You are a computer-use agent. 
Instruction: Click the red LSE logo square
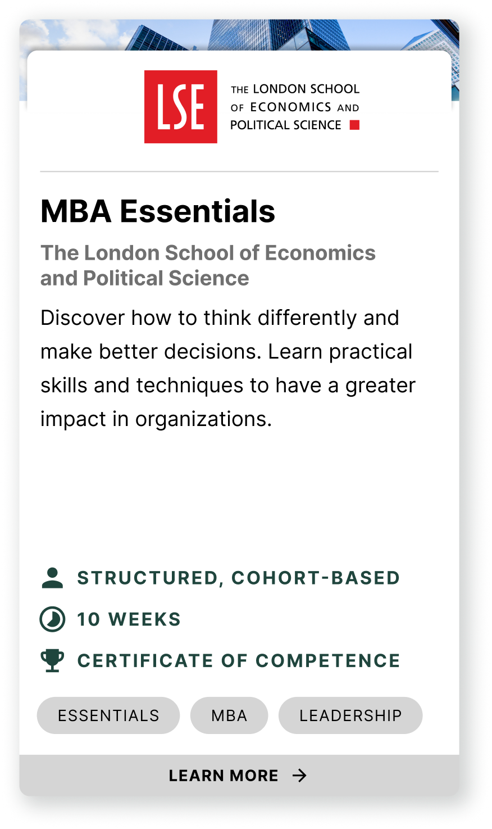pos(180,107)
